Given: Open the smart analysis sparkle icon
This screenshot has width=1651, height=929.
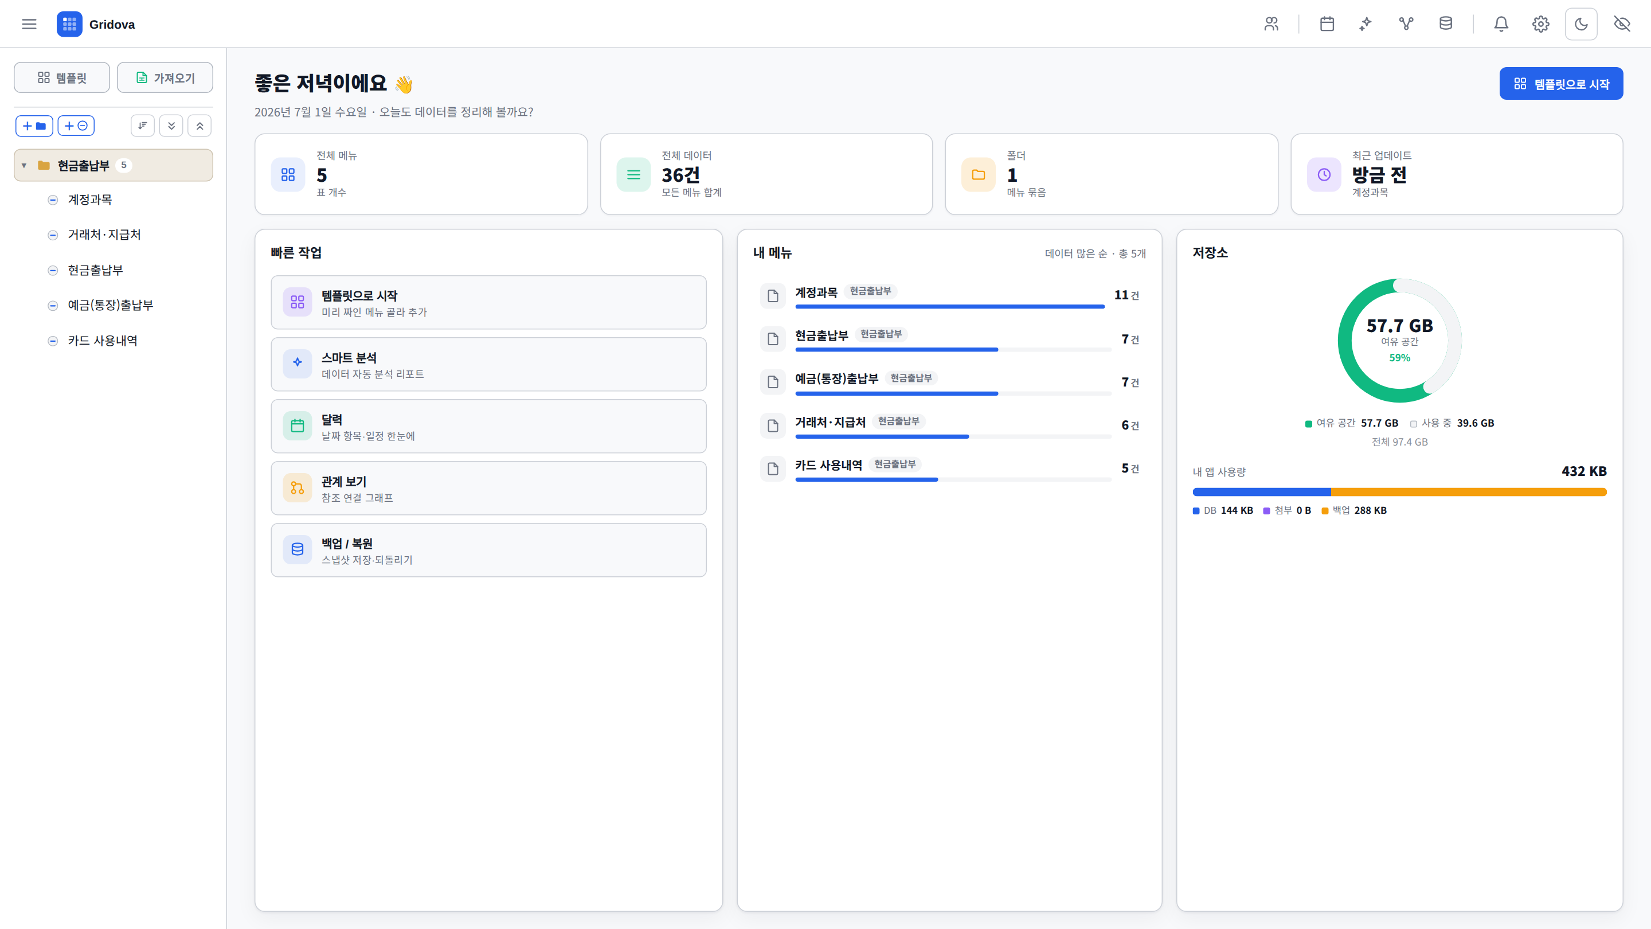Looking at the screenshot, I should 1366,24.
